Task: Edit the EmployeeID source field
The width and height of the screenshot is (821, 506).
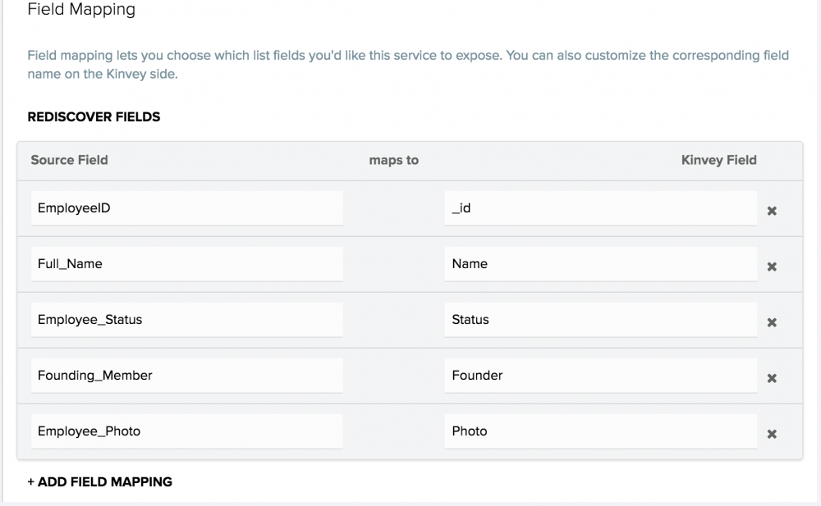Action: pyautogui.click(x=186, y=208)
